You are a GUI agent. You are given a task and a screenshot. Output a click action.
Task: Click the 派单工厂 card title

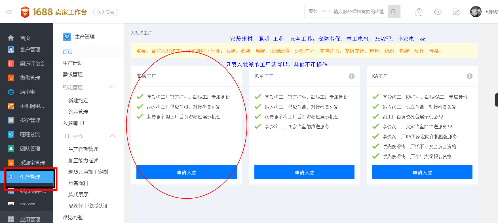pos(264,76)
